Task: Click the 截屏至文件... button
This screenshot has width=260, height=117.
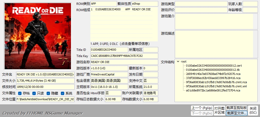Action: click(237, 113)
